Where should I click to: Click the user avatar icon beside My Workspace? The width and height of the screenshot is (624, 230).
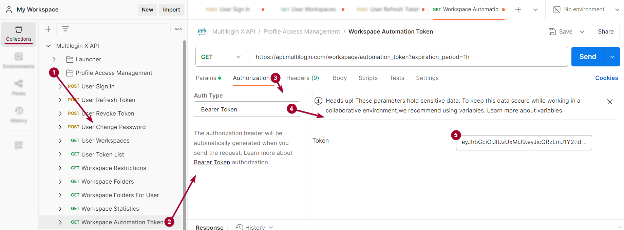(x=9, y=9)
